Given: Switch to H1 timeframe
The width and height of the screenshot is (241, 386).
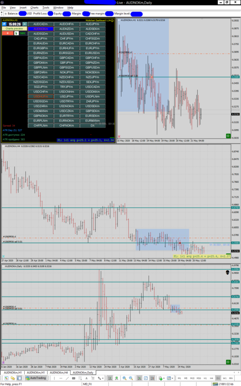Looking at the screenshot, I should [x=205, y=378].
